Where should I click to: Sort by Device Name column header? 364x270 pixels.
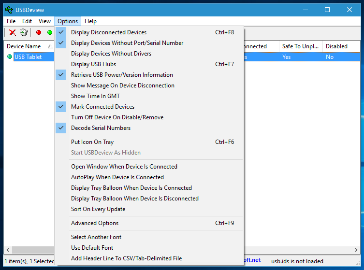29,46
